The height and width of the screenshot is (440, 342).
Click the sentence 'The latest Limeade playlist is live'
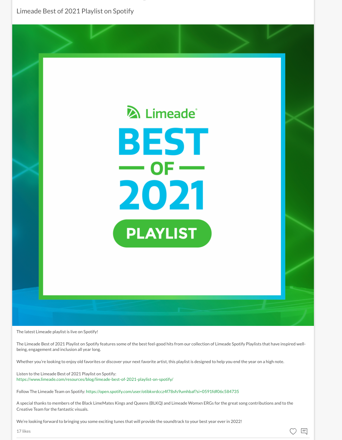[57, 332]
